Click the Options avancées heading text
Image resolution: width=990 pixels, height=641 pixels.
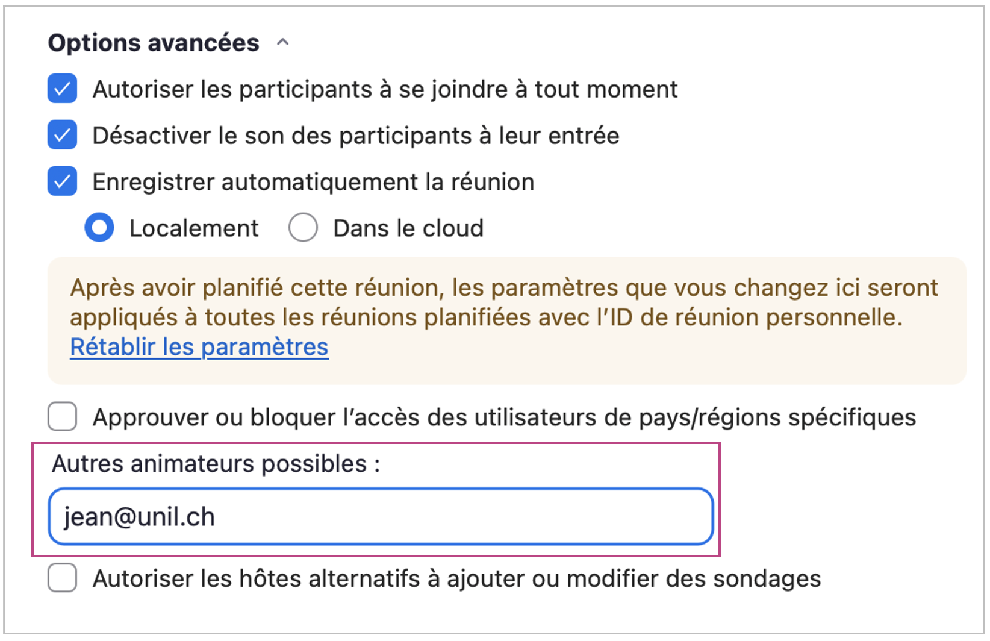pos(154,43)
